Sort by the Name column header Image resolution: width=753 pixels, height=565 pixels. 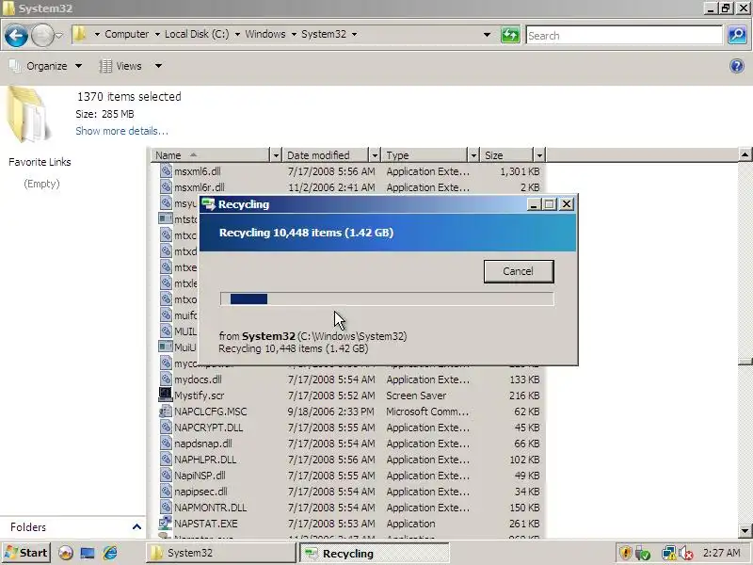pyautogui.click(x=210, y=155)
